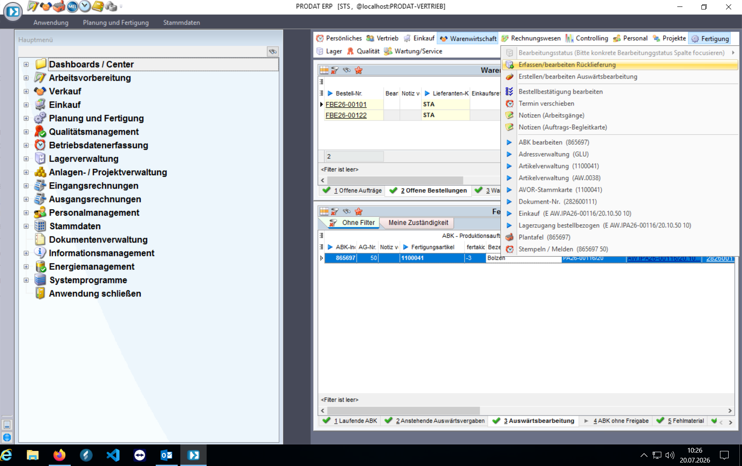Switch to the Einkauf tab
This screenshot has width=742, height=466.
tap(419, 38)
